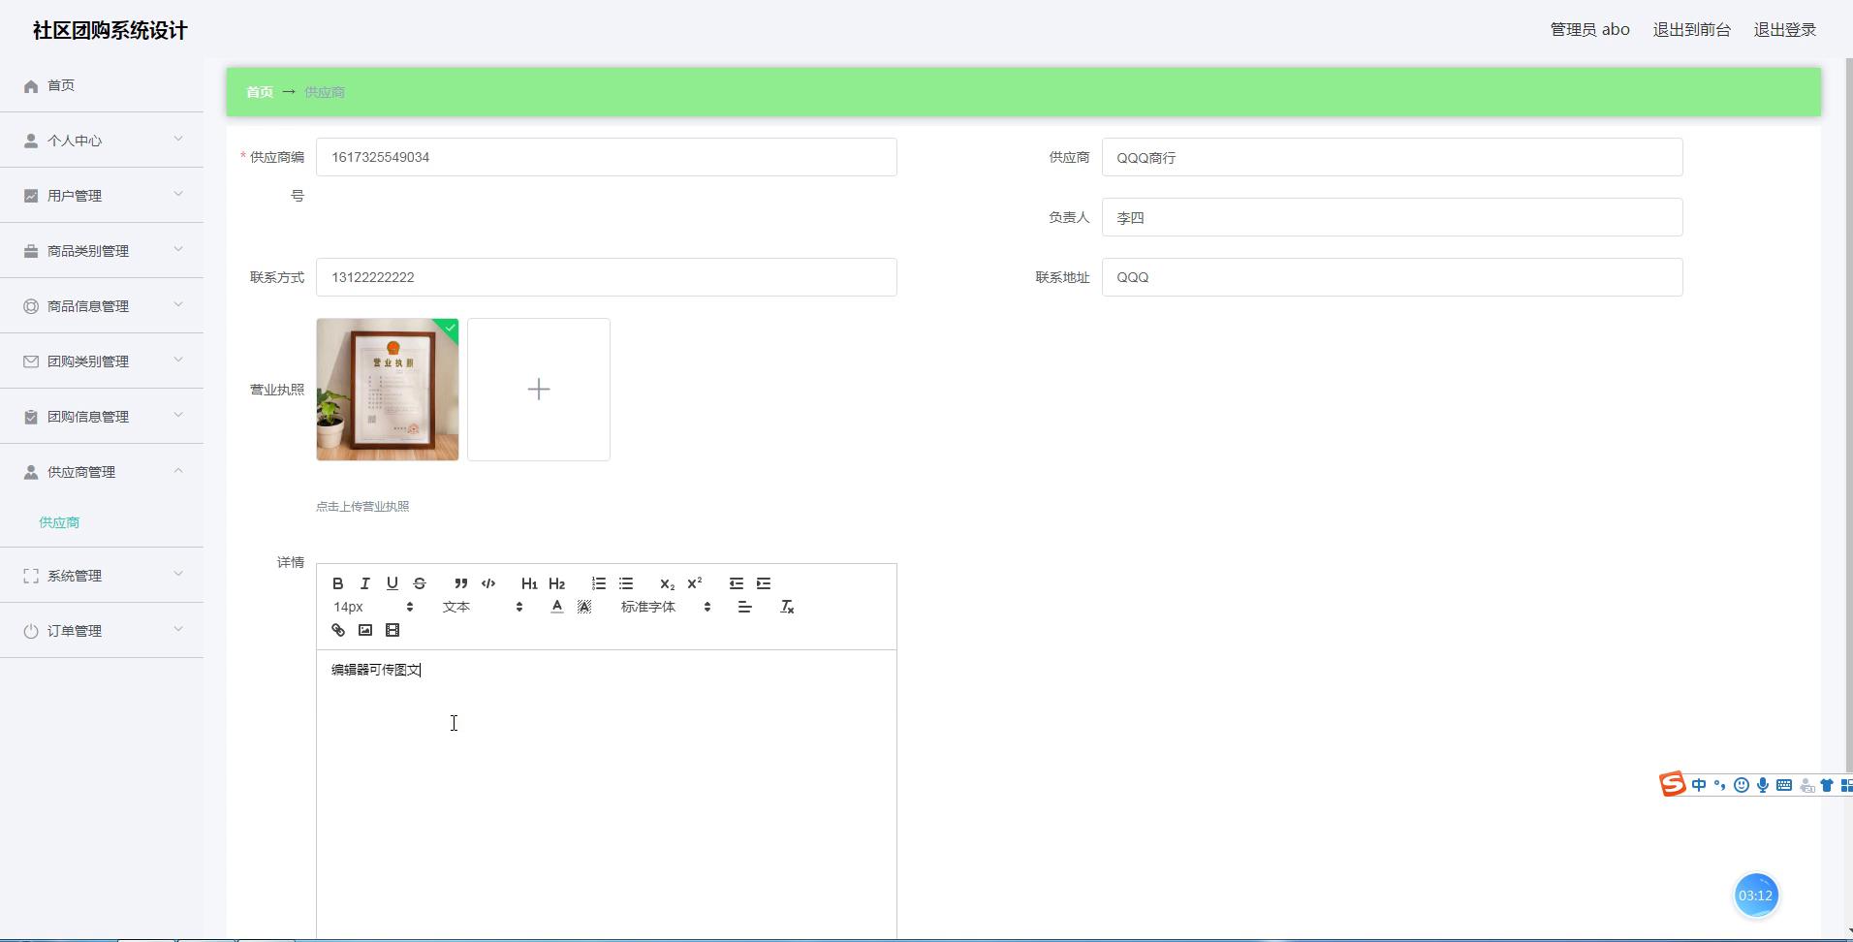Image resolution: width=1853 pixels, height=942 pixels.
Task: Insert an image in the editor
Action: pyautogui.click(x=365, y=630)
